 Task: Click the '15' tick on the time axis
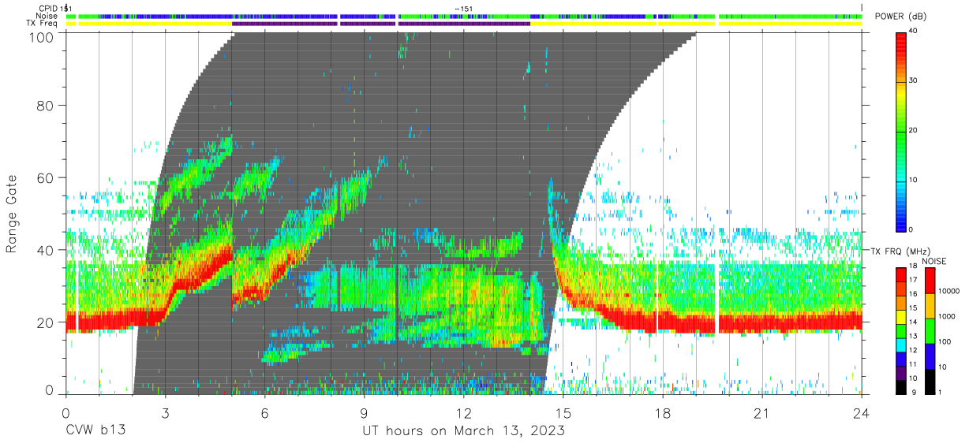point(563,412)
